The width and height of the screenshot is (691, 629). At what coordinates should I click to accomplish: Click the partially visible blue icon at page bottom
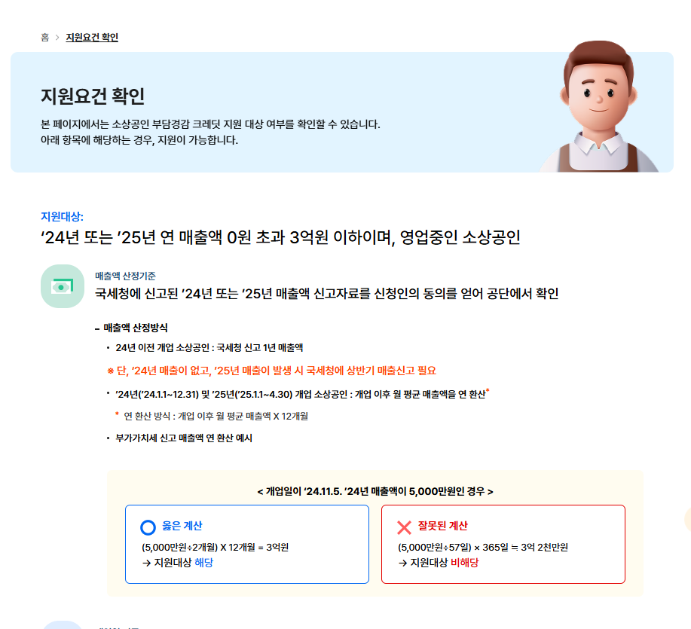pyautogui.click(x=62, y=625)
